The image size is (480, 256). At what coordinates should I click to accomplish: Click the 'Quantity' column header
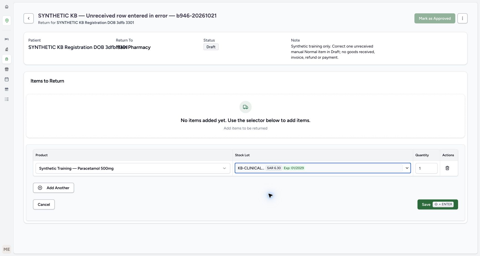422,155
